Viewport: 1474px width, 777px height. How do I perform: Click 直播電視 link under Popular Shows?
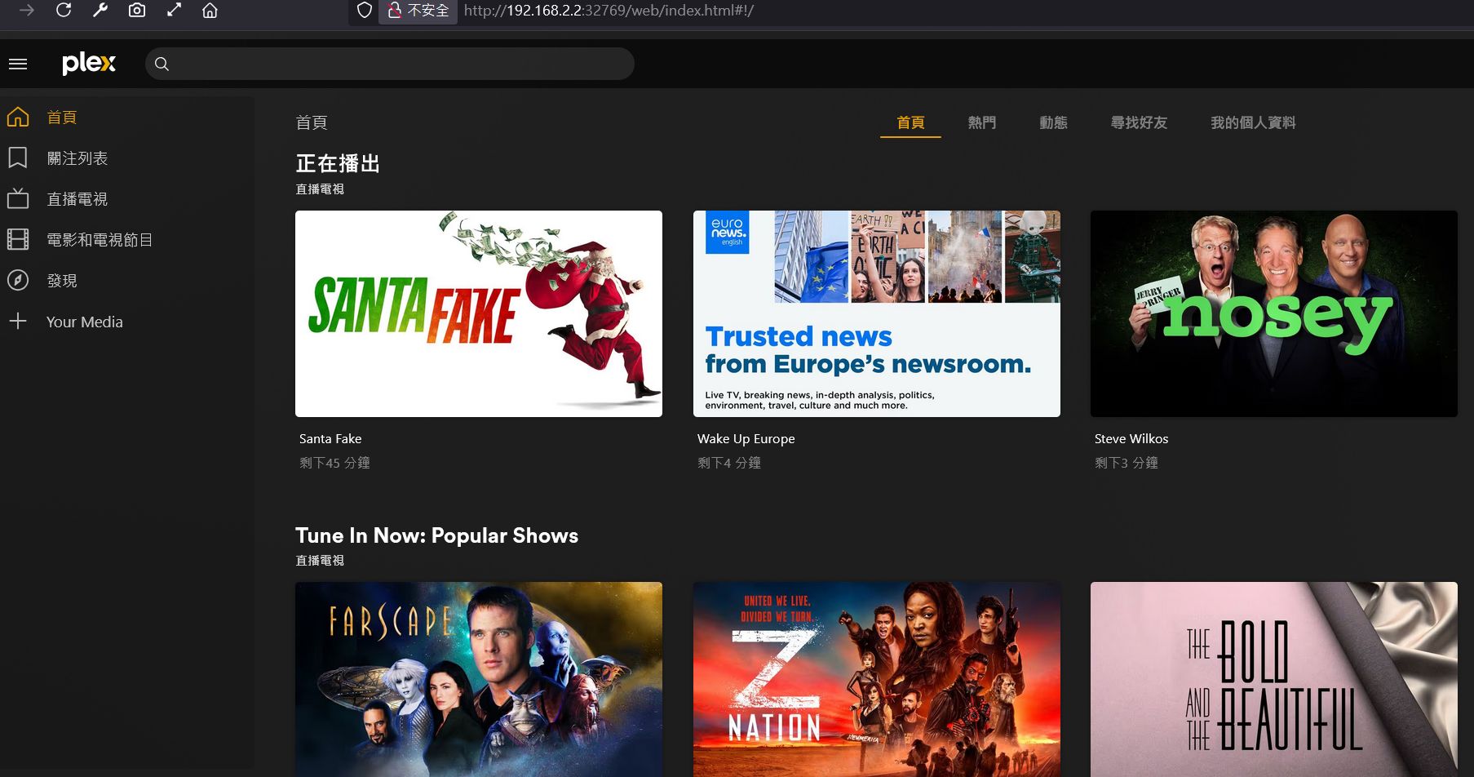click(320, 561)
